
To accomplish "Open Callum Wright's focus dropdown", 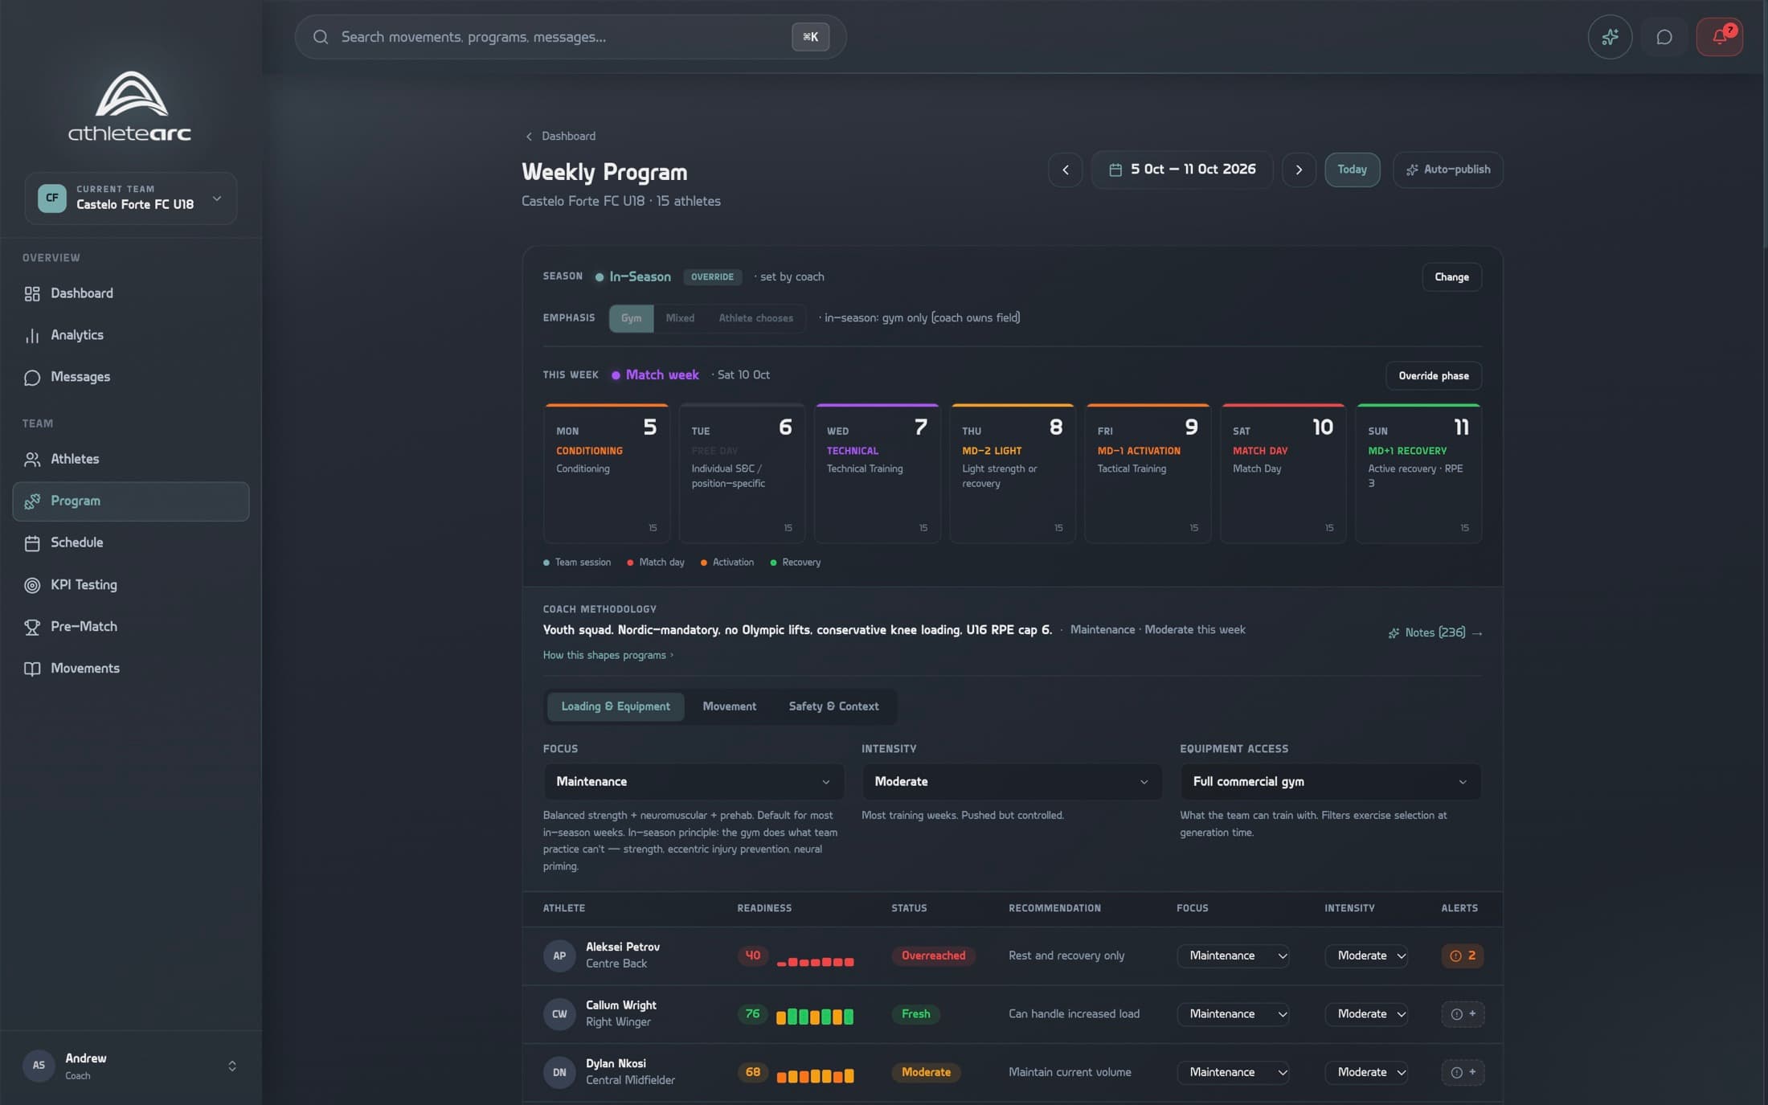I will (x=1233, y=1014).
